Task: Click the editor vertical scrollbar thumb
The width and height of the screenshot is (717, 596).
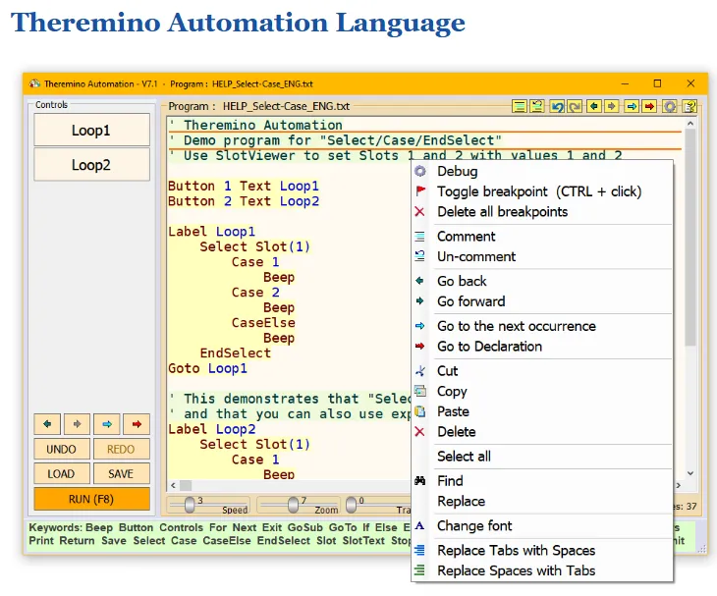Action: click(x=690, y=238)
